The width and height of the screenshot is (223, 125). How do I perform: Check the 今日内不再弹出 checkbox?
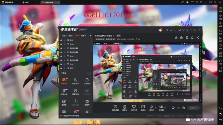188,120
